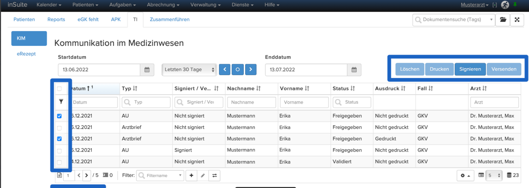Switch to the APK tab

click(x=116, y=20)
